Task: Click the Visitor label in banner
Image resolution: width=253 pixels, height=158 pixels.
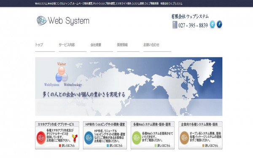Action: (x=62, y=64)
